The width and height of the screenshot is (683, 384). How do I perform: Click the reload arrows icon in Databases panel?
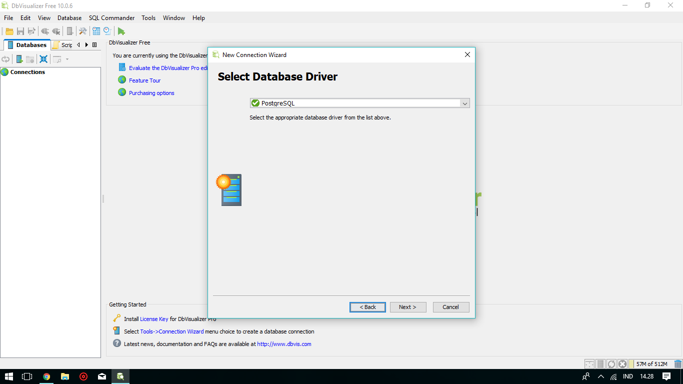click(5, 59)
